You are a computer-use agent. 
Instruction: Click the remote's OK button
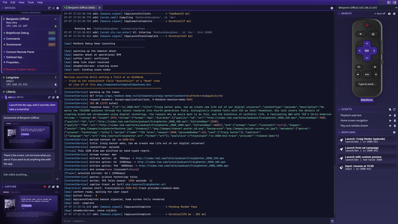coord(367,51)
